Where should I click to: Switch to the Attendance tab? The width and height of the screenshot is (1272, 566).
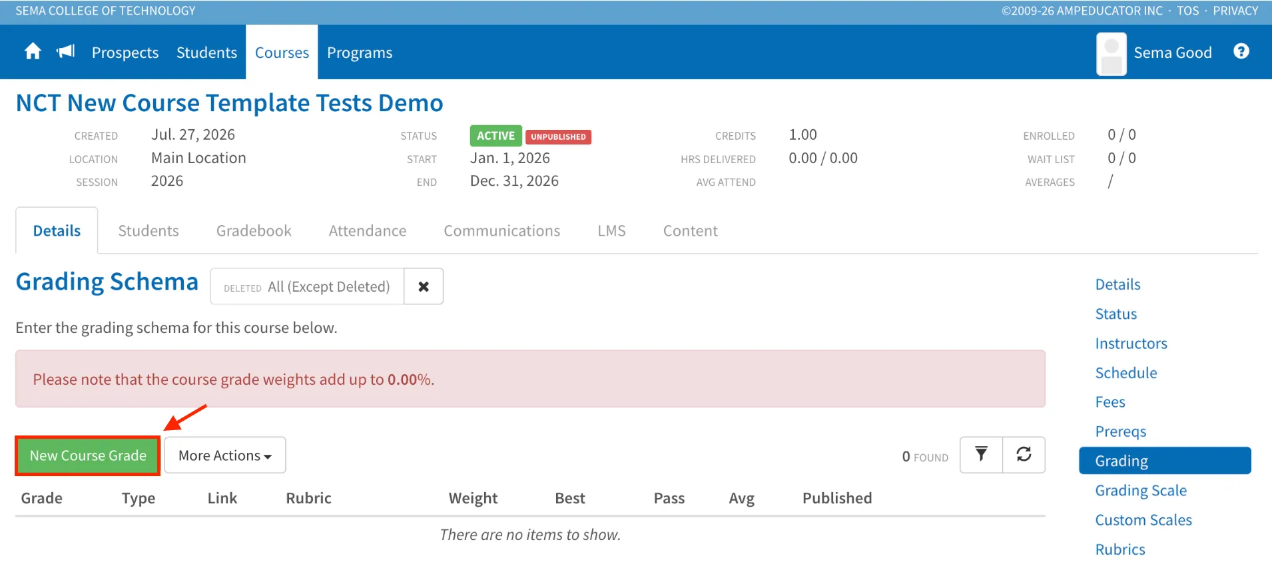tap(368, 230)
